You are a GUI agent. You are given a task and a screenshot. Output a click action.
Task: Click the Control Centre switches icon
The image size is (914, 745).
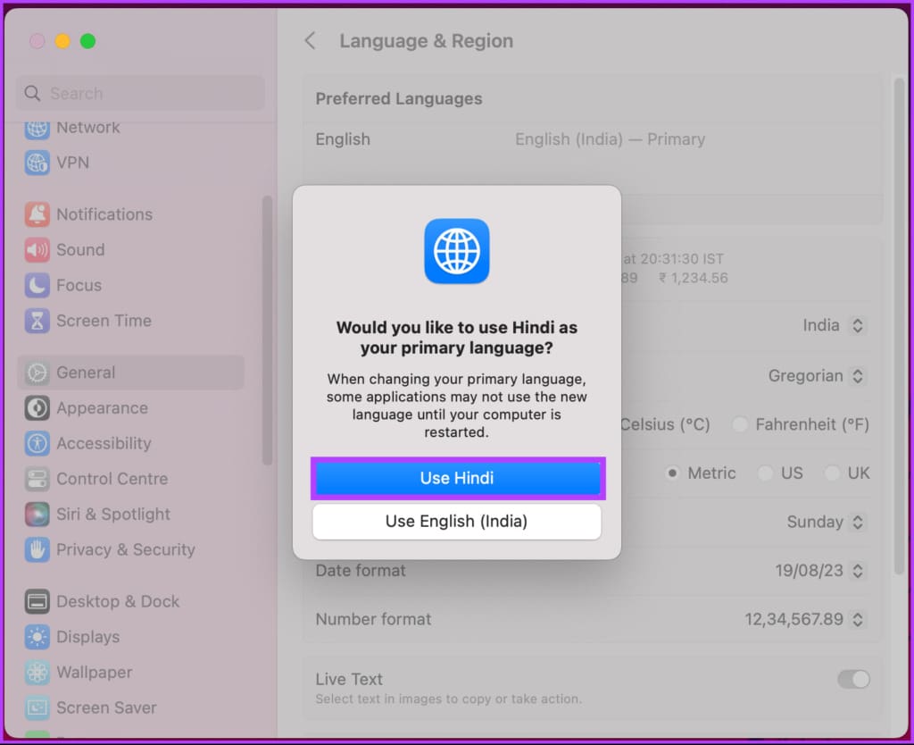[x=37, y=479]
